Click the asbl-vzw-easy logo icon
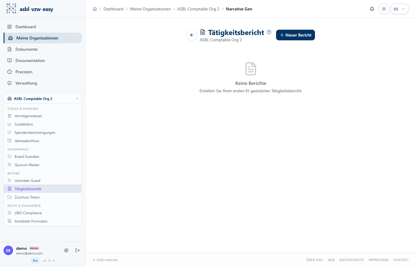This screenshot has height=267, width=416. point(11,9)
